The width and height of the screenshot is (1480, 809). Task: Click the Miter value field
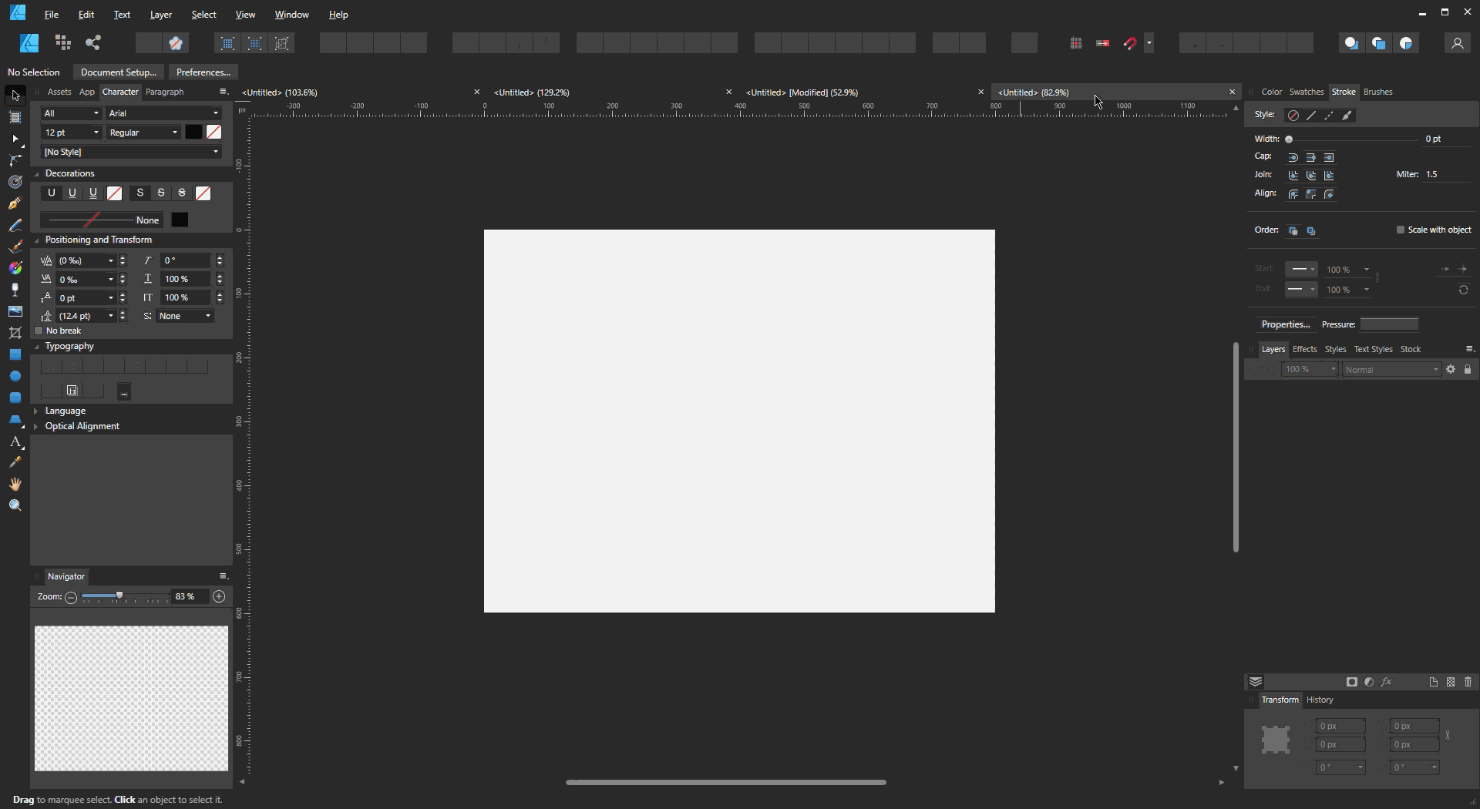[1446, 175]
